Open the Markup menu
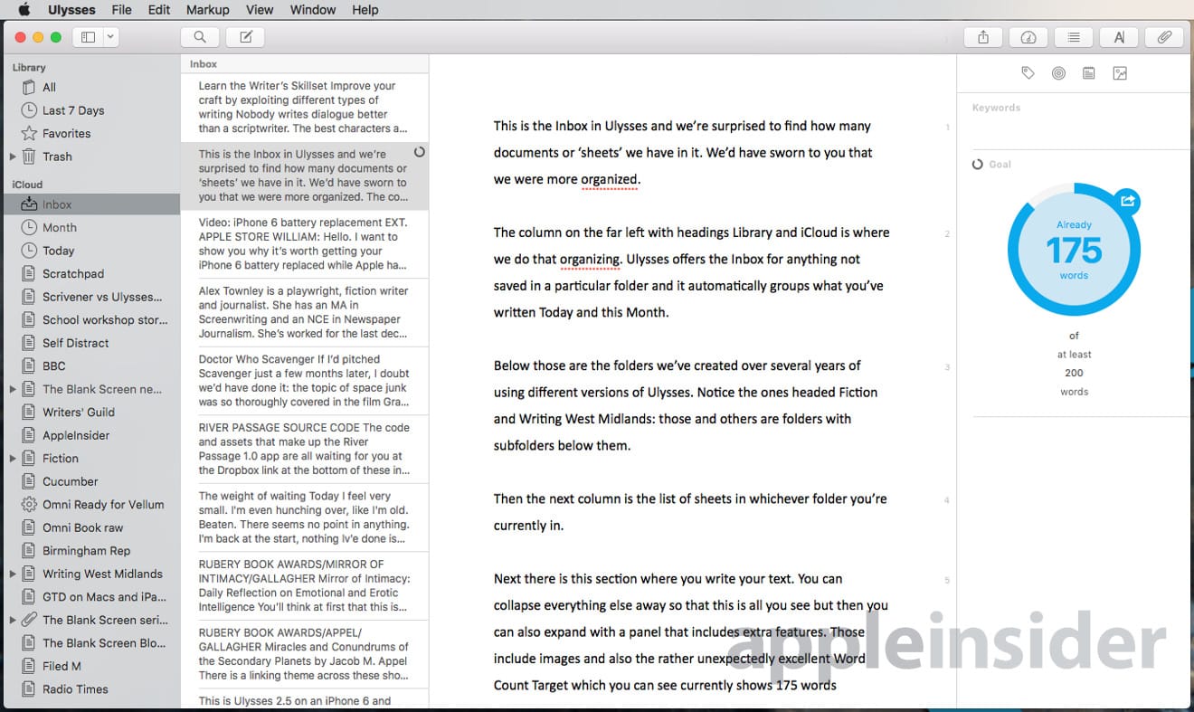 (x=208, y=10)
